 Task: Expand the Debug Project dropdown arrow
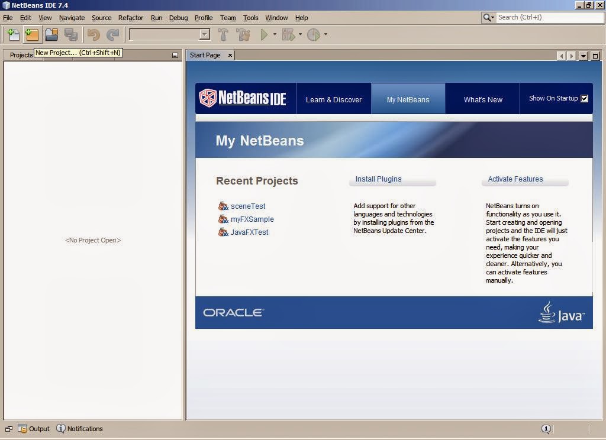[x=300, y=35]
